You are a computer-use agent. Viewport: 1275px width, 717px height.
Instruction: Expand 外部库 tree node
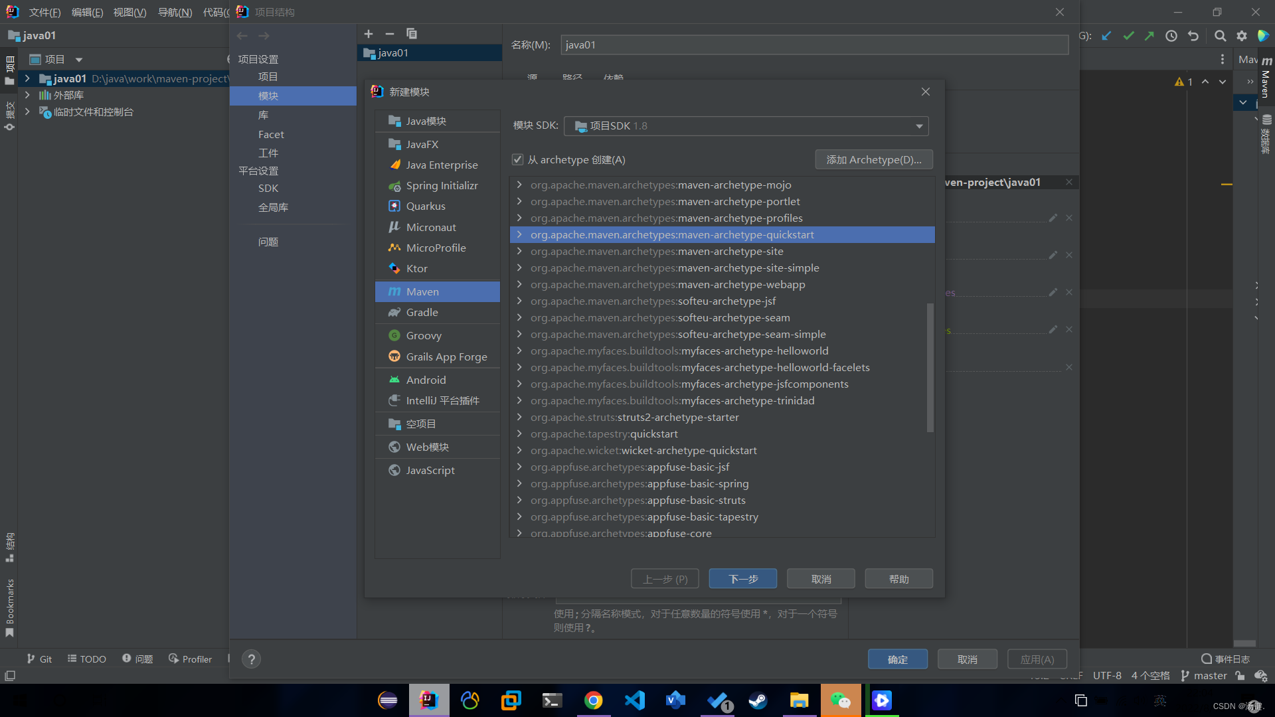27,95
